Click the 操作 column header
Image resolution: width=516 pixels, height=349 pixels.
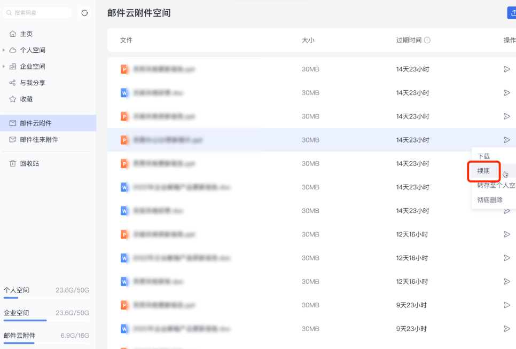[510, 40]
